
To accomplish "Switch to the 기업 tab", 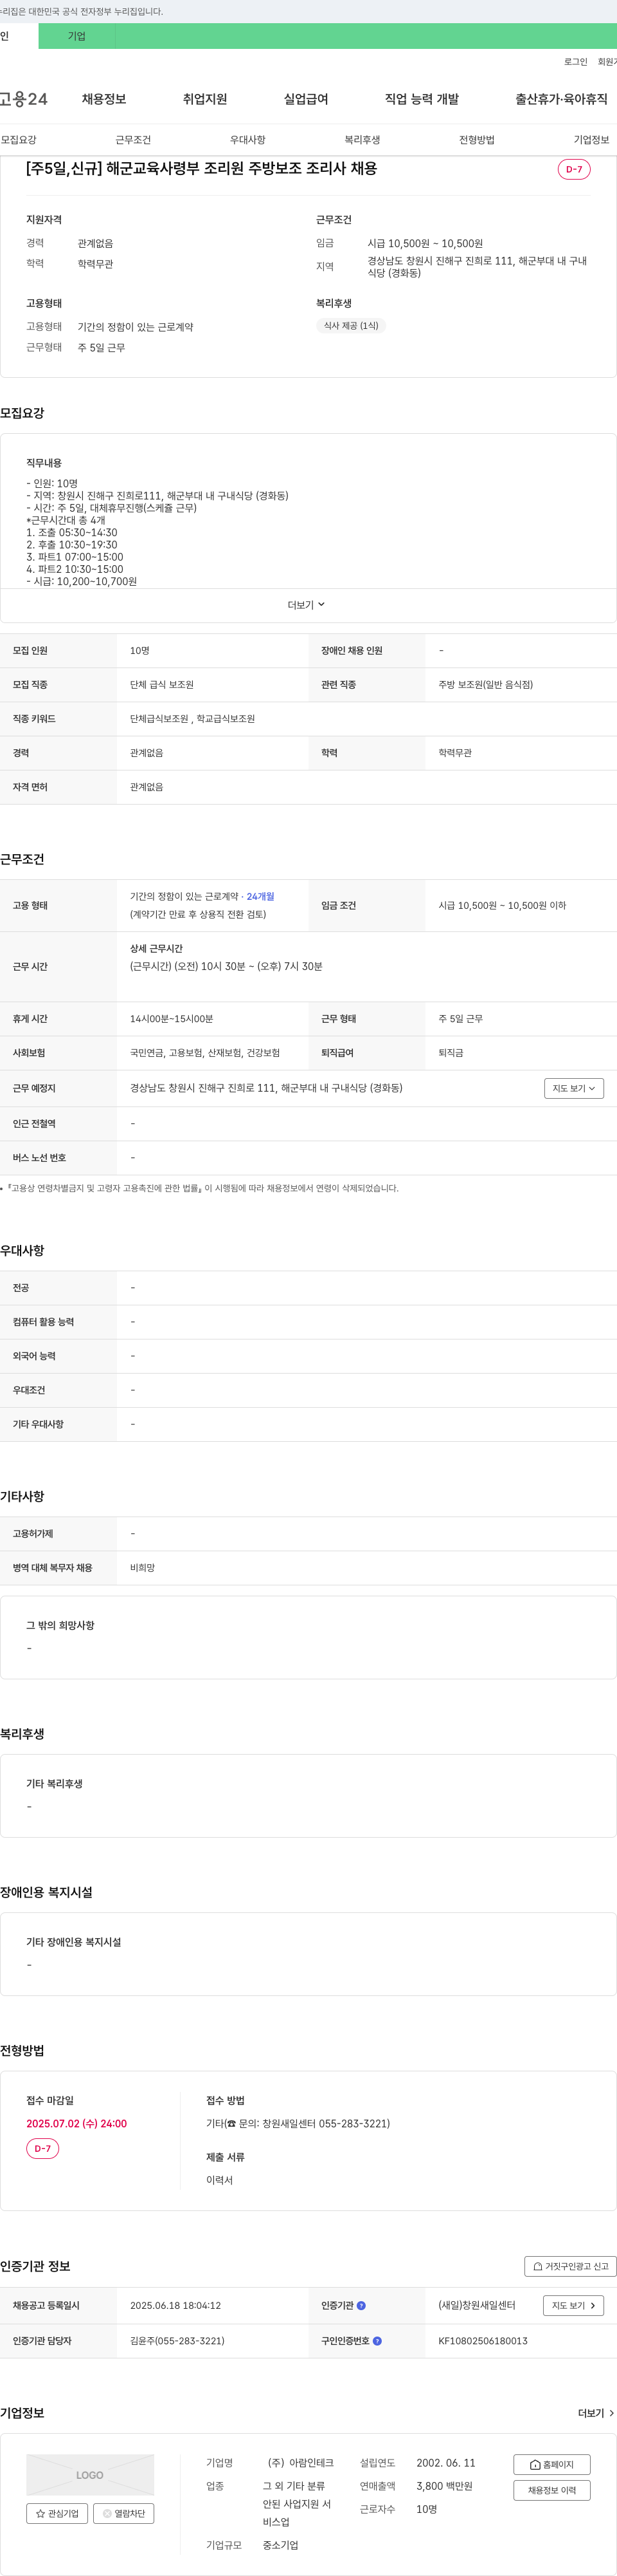I will 77,36.
